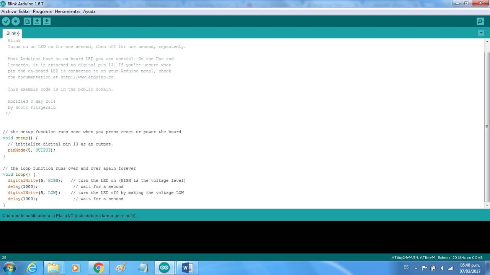
Task: Select the Blink sketch tab
Action: (x=12, y=33)
